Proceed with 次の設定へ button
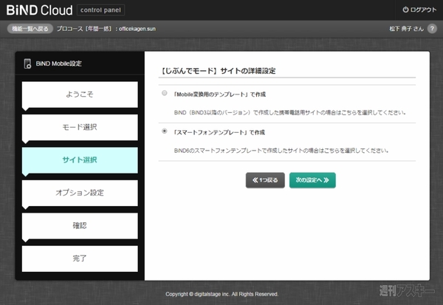This screenshot has width=443, height=305. (x=312, y=180)
